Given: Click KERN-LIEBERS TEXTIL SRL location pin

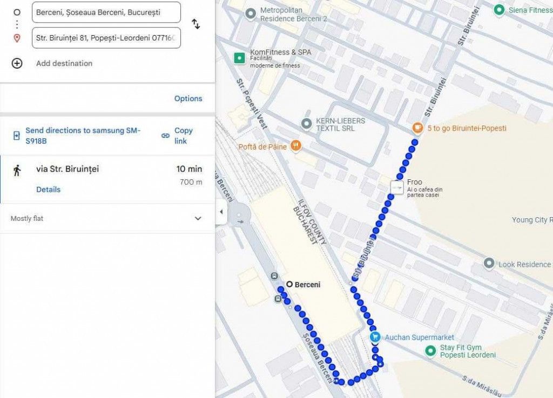Looking at the screenshot, I should [x=307, y=124].
